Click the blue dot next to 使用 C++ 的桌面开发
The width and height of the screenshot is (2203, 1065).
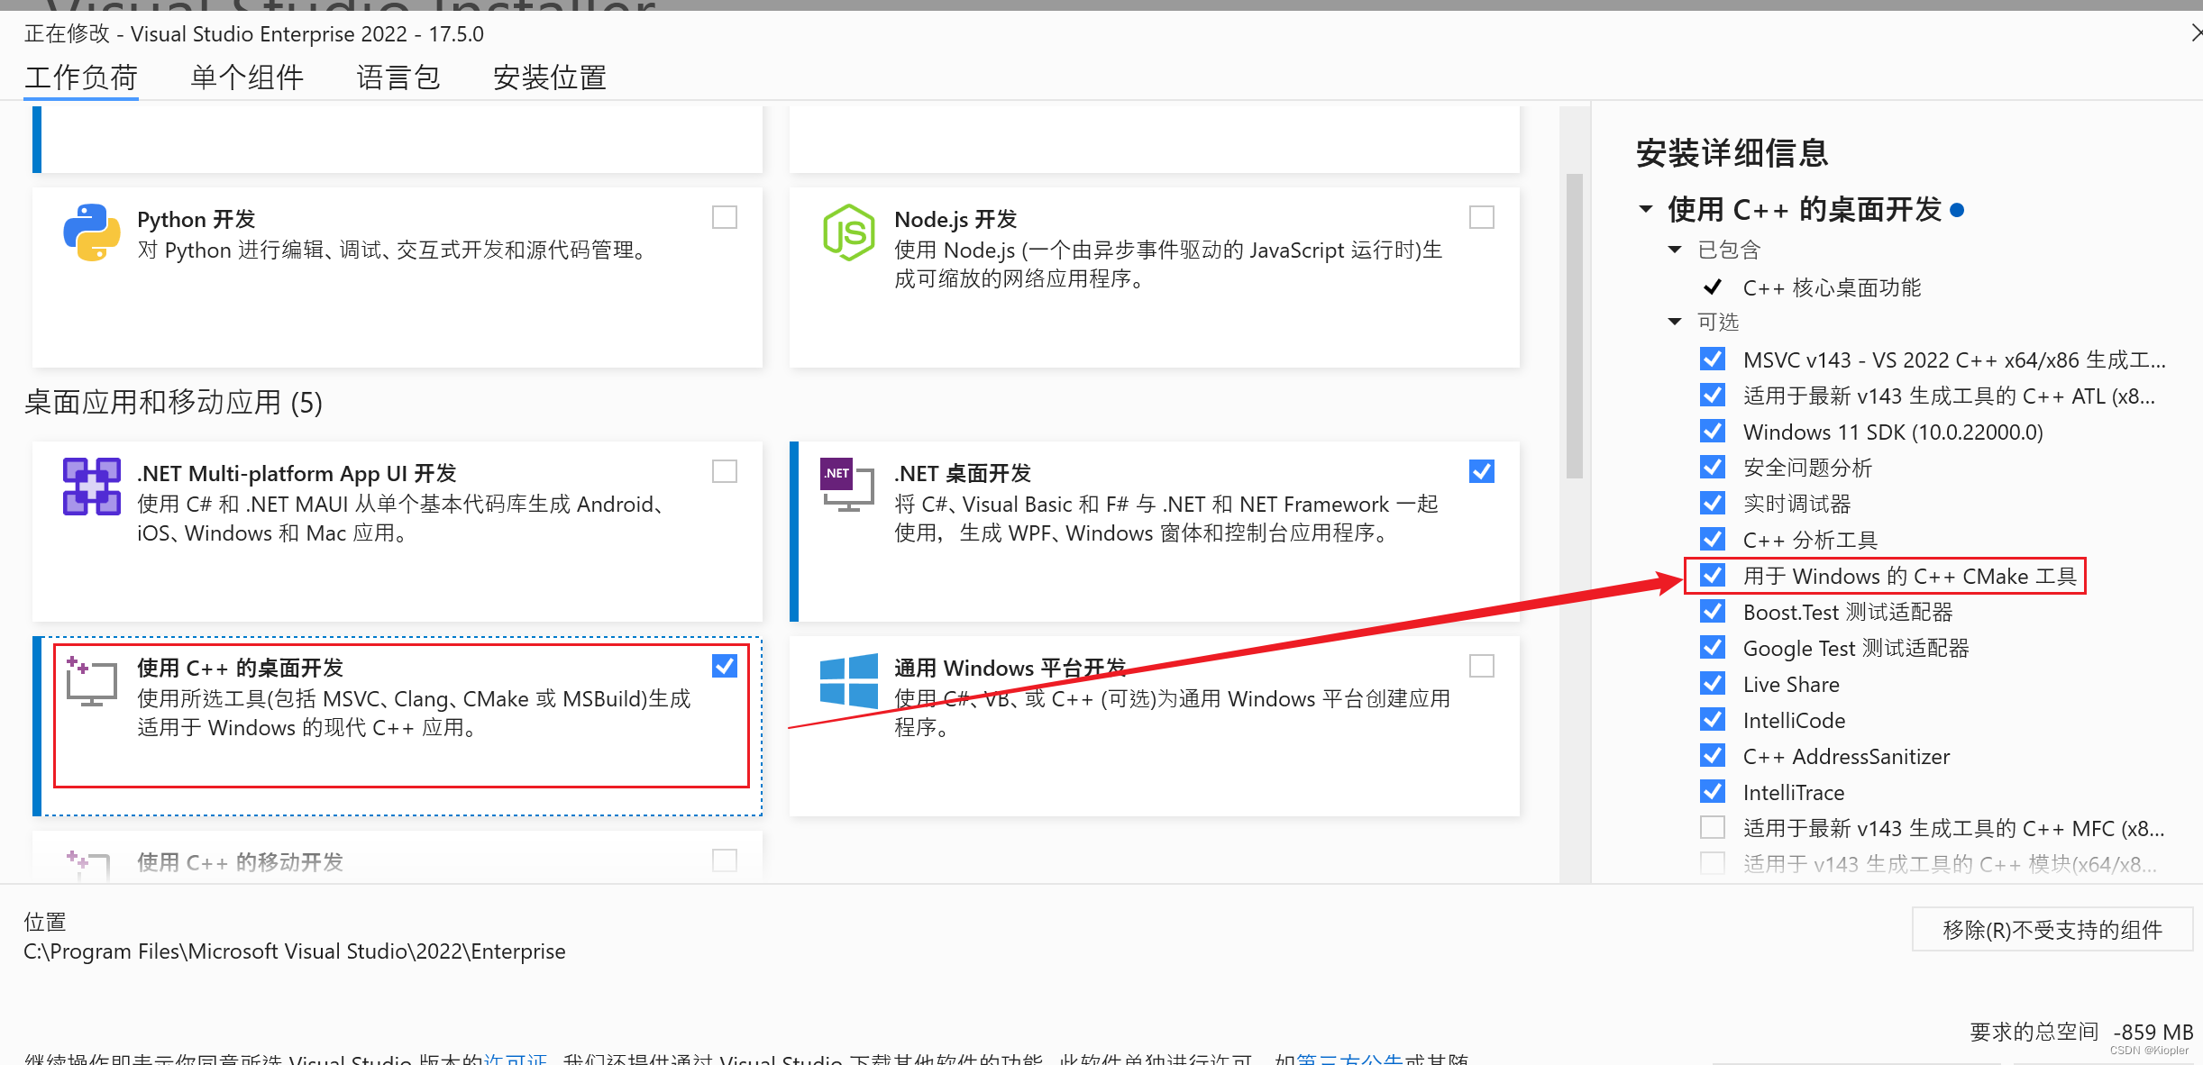(x=1956, y=210)
